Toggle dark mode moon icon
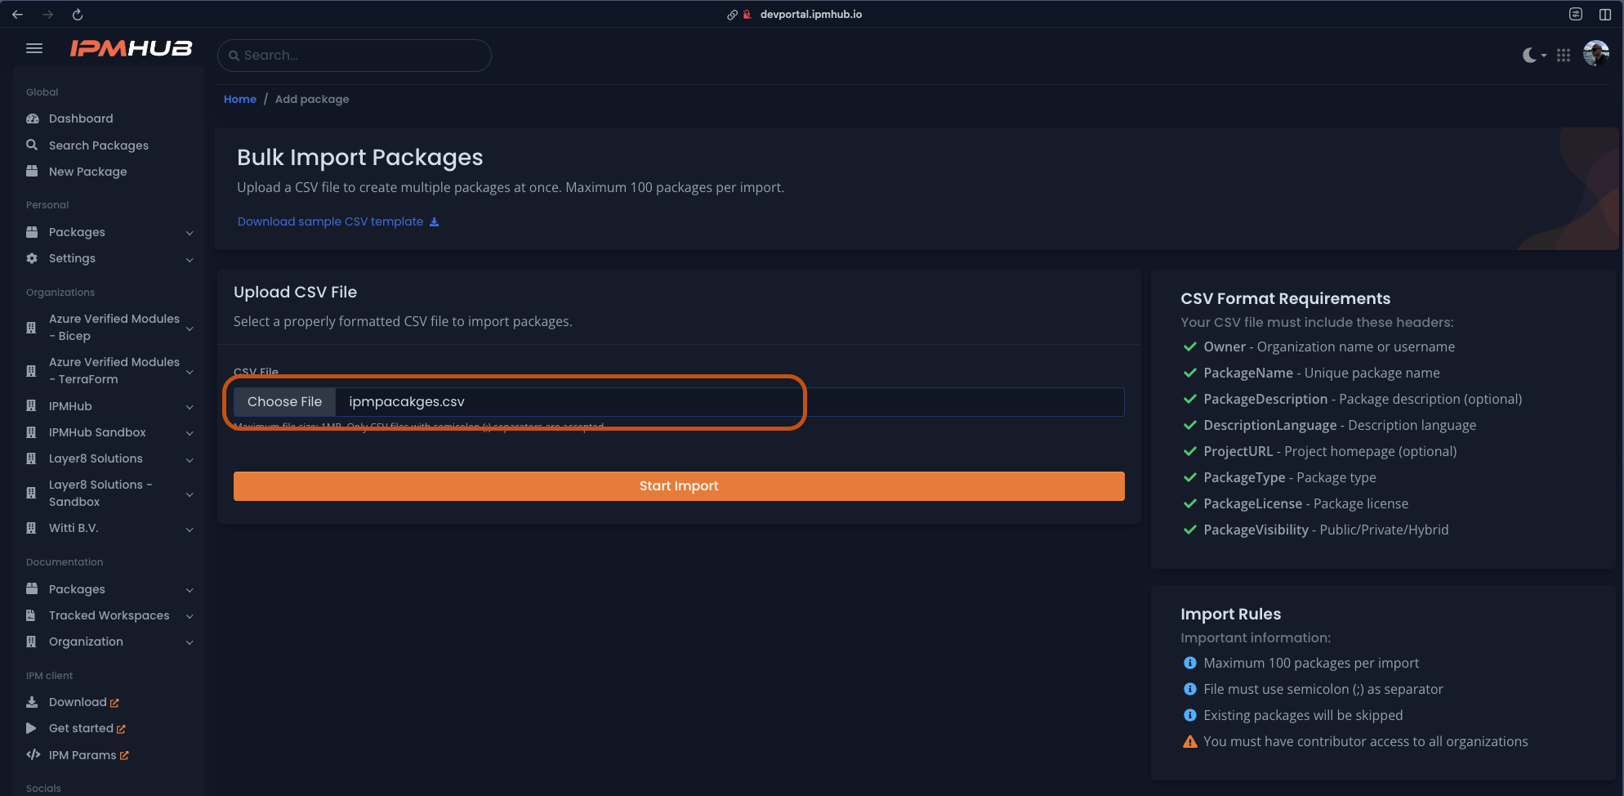The image size is (1624, 796). tap(1530, 55)
